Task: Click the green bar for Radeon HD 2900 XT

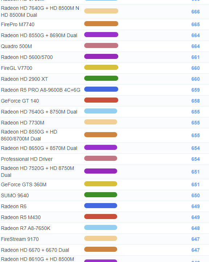Action: tap(101, 78)
